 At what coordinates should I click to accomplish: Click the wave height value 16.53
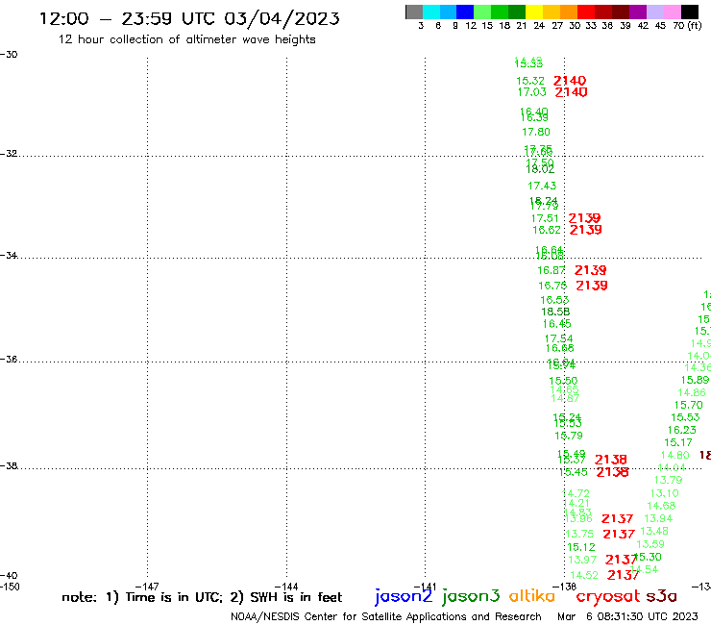coord(554,300)
